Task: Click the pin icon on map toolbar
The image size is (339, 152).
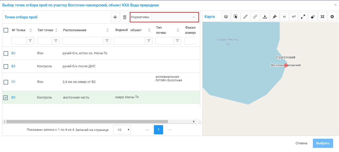Action: [x=274, y=17]
